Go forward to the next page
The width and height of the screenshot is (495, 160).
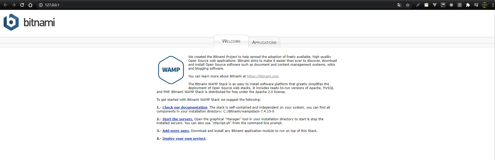click(14, 5)
